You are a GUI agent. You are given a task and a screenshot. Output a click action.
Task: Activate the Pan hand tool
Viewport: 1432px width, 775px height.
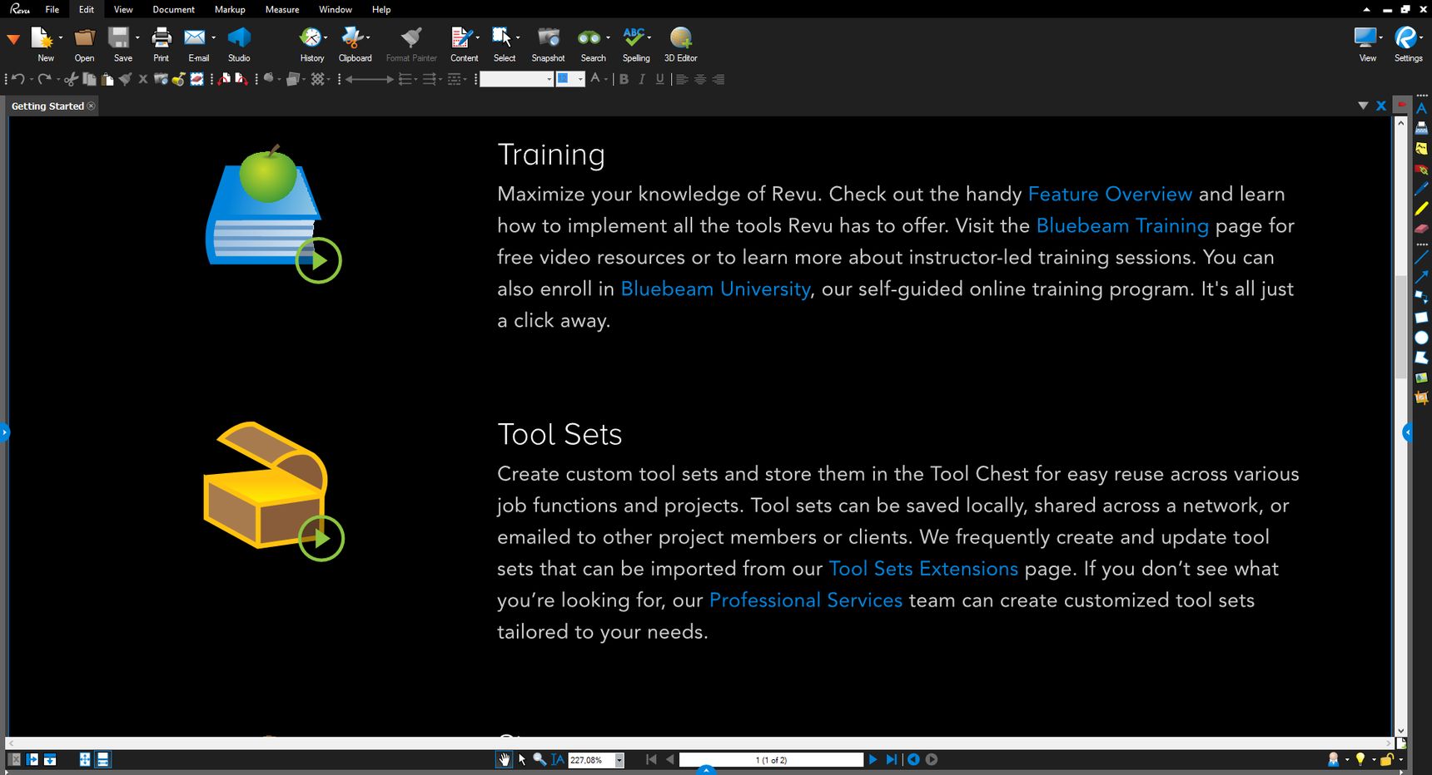point(504,759)
